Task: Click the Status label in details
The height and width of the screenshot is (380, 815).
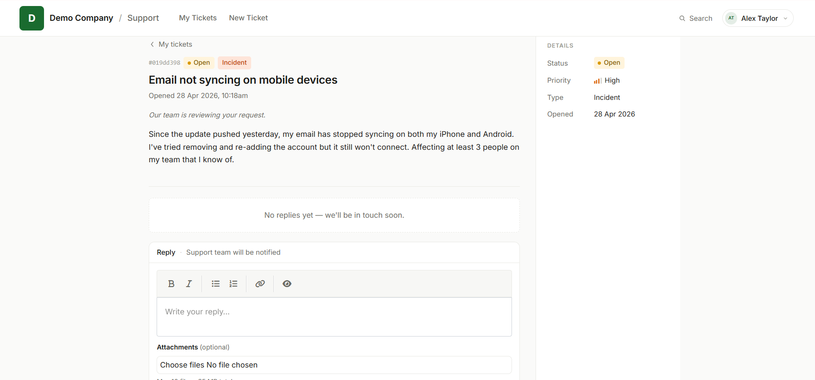Action: (557, 63)
